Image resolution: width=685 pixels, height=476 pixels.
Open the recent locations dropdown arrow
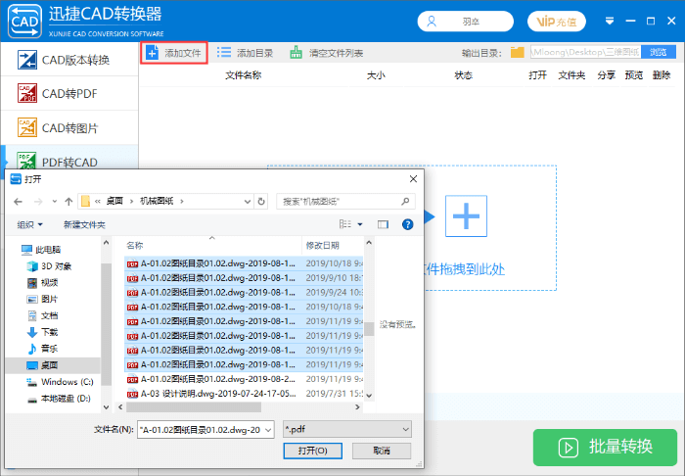[x=54, y=202]
